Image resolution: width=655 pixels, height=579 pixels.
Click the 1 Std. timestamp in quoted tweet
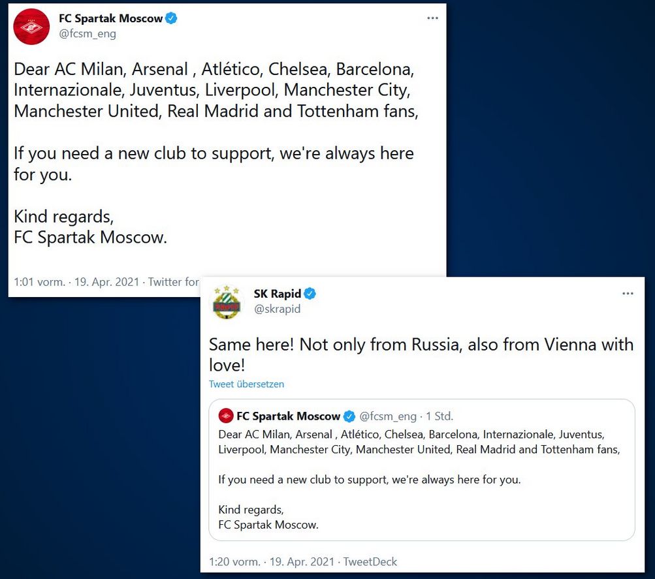coord(439,416)
